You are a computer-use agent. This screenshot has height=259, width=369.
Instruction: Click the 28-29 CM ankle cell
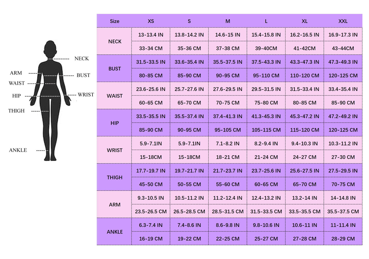343,239
